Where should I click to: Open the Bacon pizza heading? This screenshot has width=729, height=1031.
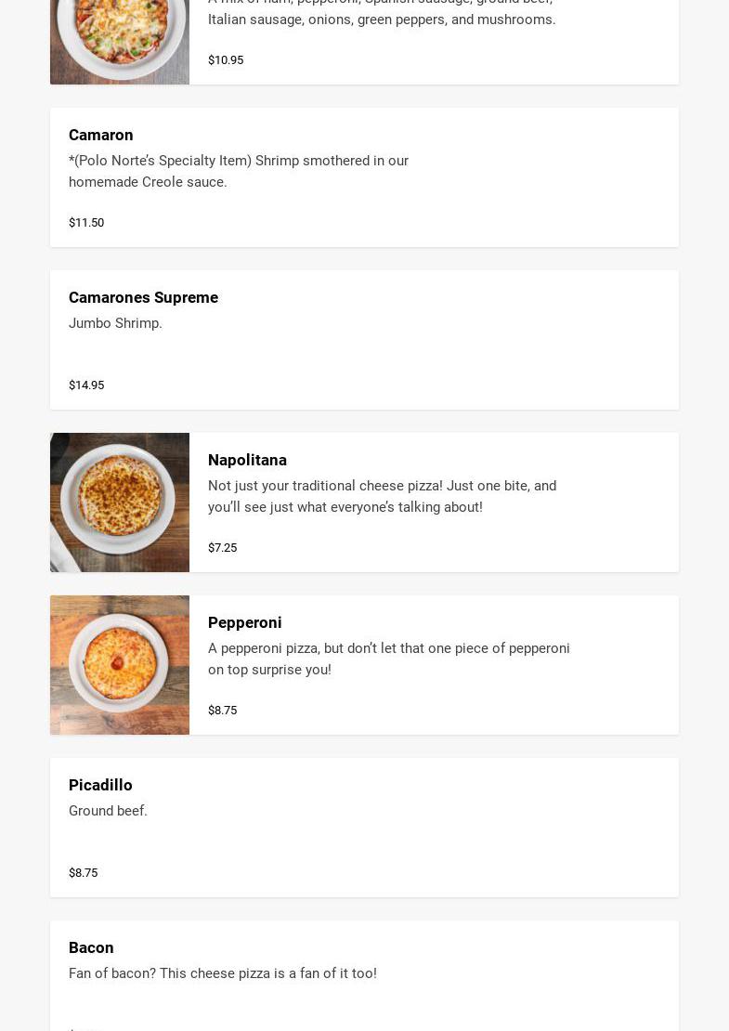91,947
